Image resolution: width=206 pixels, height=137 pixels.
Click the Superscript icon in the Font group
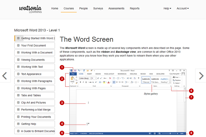pos(96,82)
